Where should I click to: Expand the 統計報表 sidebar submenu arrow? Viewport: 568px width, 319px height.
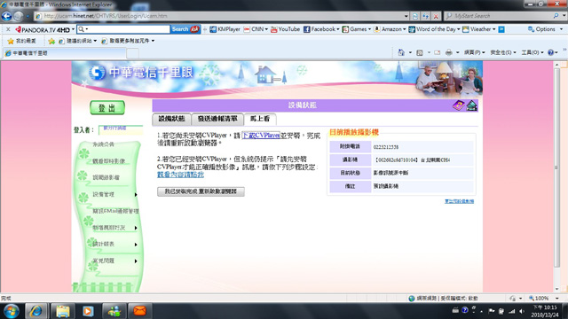[x=136, y=245]
